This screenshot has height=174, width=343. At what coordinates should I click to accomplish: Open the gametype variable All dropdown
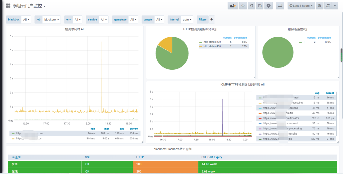pyautogui.click(x=133, y=19)
